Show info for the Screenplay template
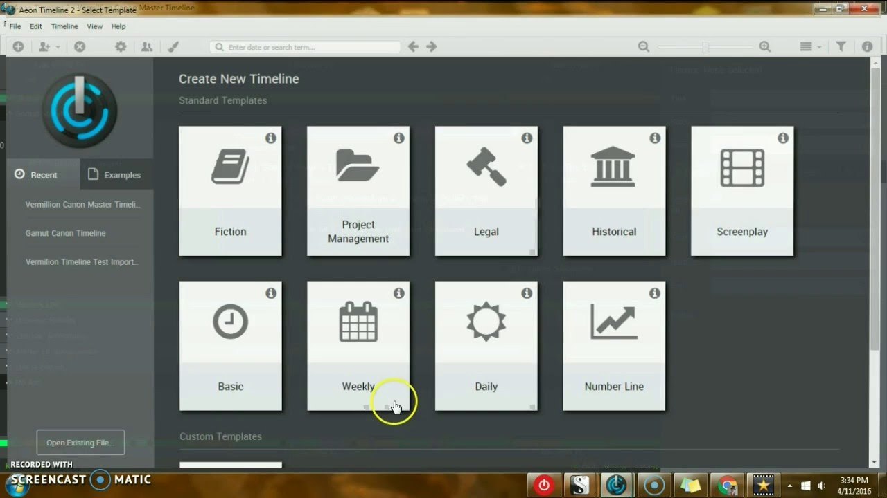The image size is (887, 498). pyautogui.click(x=783, y=138)
